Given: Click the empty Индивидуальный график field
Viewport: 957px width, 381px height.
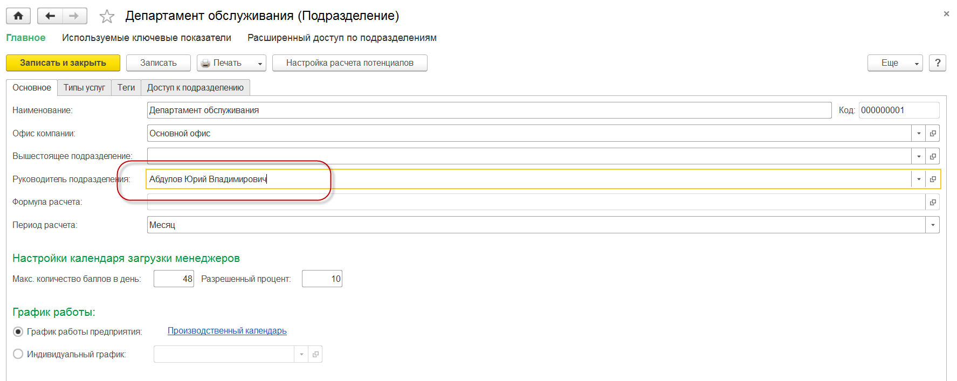Looking at the screenshot, I should point(224,354).
